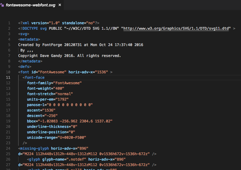This screenshot has width=241, height=170.
Task: Click the SVG file icon in the tab
Action: 3,5
